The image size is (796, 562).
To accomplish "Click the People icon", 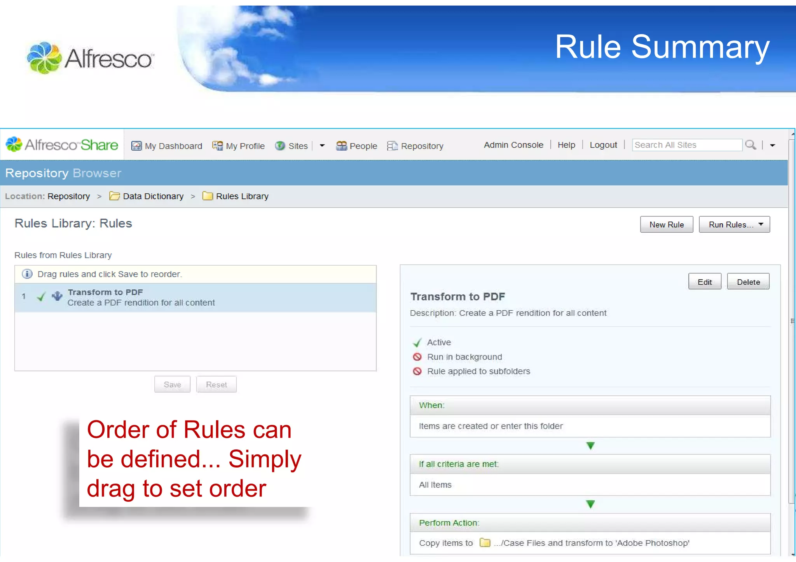I will point(341,146).
